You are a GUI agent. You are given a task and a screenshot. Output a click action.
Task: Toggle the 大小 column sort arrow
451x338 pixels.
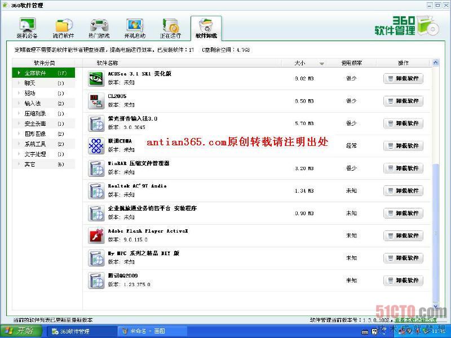(x=322, y=64)
